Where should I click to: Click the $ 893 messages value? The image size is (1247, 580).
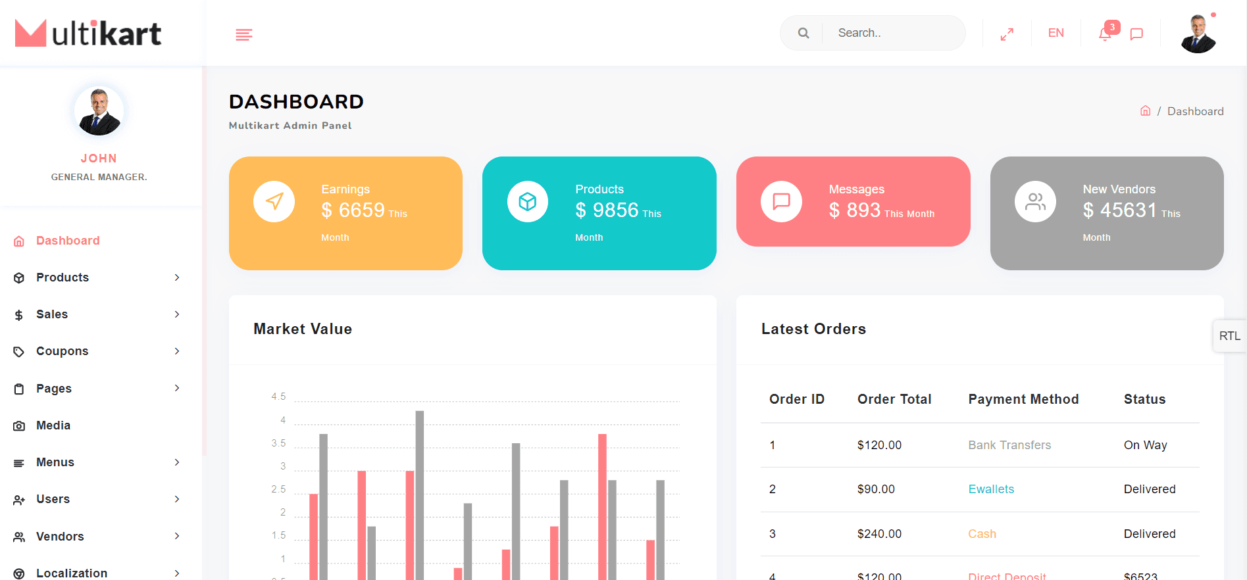(x=855, y=210)
